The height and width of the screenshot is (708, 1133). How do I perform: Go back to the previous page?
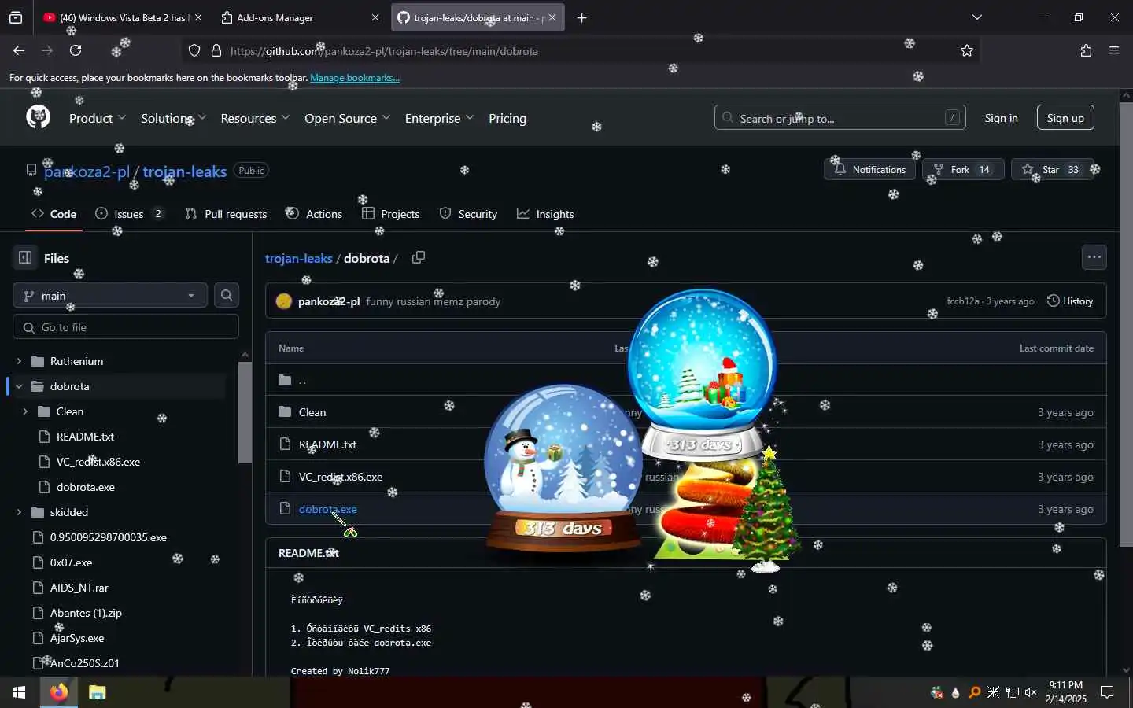coord(19,51)
